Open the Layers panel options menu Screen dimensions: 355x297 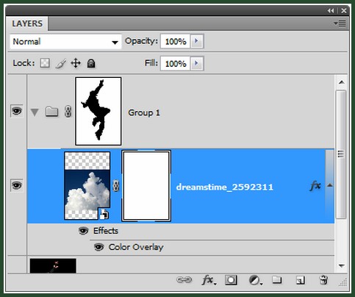(340, 24)
